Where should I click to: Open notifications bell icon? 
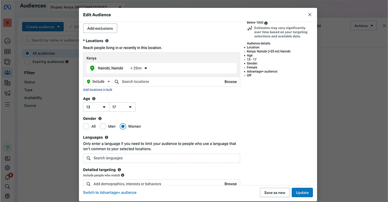[x=7, y=177]
